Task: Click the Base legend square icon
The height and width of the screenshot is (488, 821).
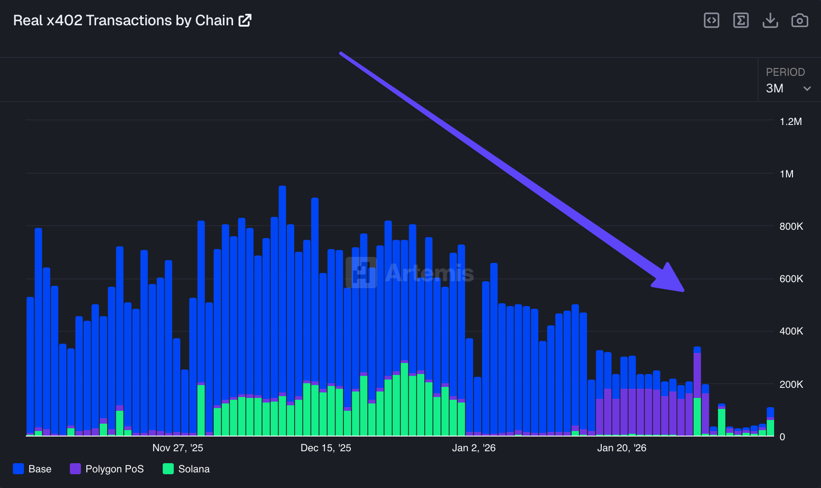Action: pos(18,469)
